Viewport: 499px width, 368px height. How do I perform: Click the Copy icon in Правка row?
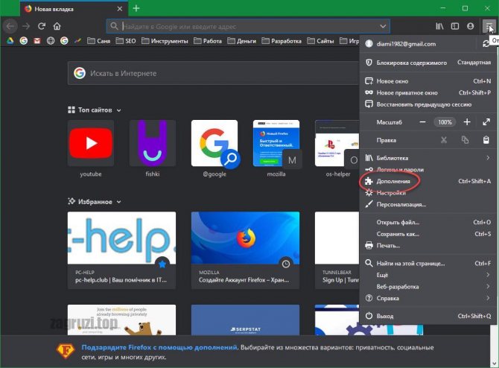coord(465,140)
